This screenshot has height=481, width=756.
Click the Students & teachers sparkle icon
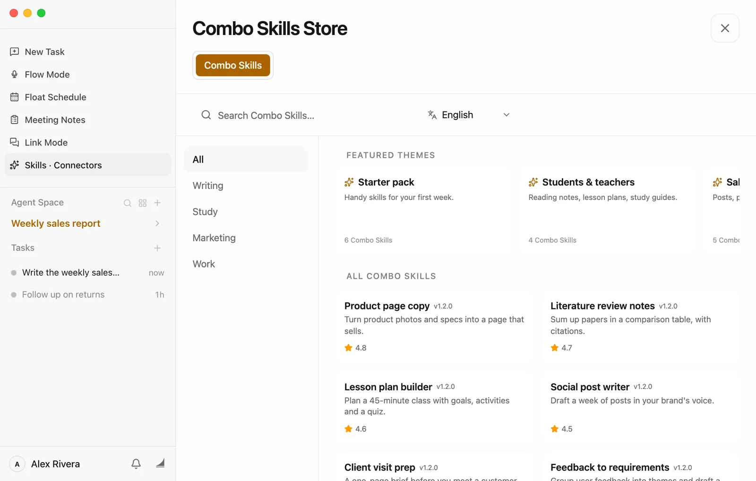[533, 182]
